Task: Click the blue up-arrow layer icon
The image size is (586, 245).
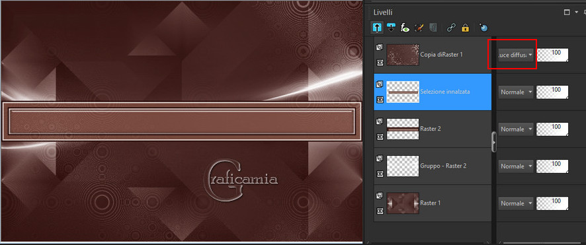Action: pyautogui.click(x=377, y=27)
